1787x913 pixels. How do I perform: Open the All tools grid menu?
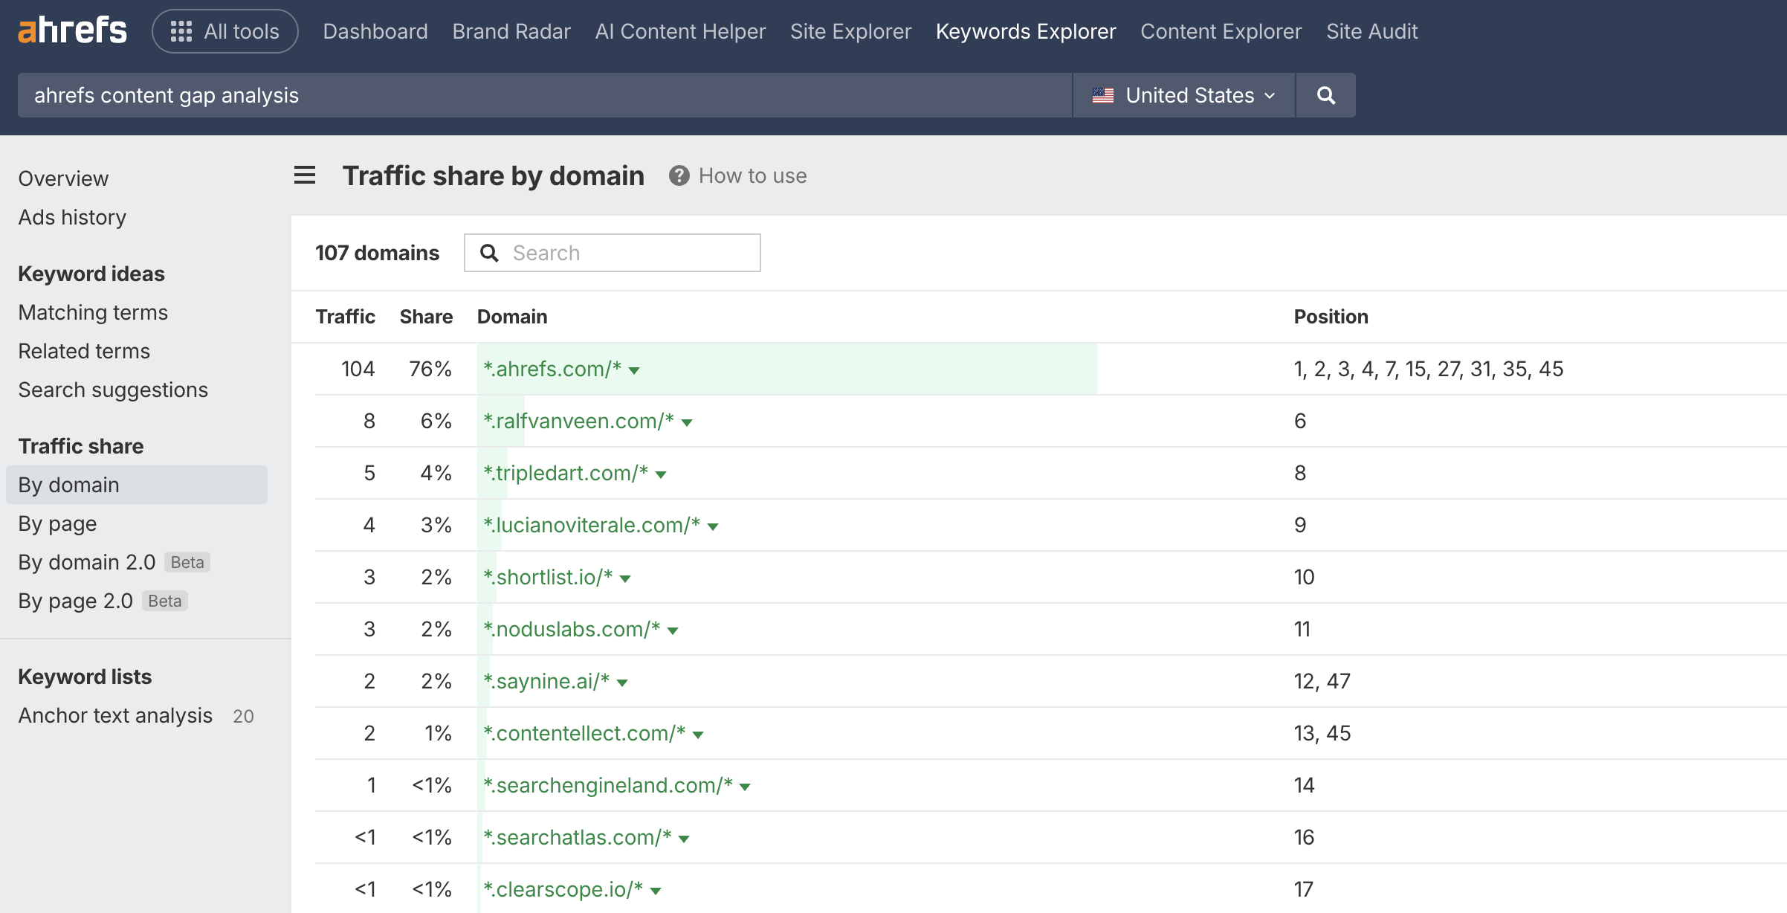(x=225, y=31)
